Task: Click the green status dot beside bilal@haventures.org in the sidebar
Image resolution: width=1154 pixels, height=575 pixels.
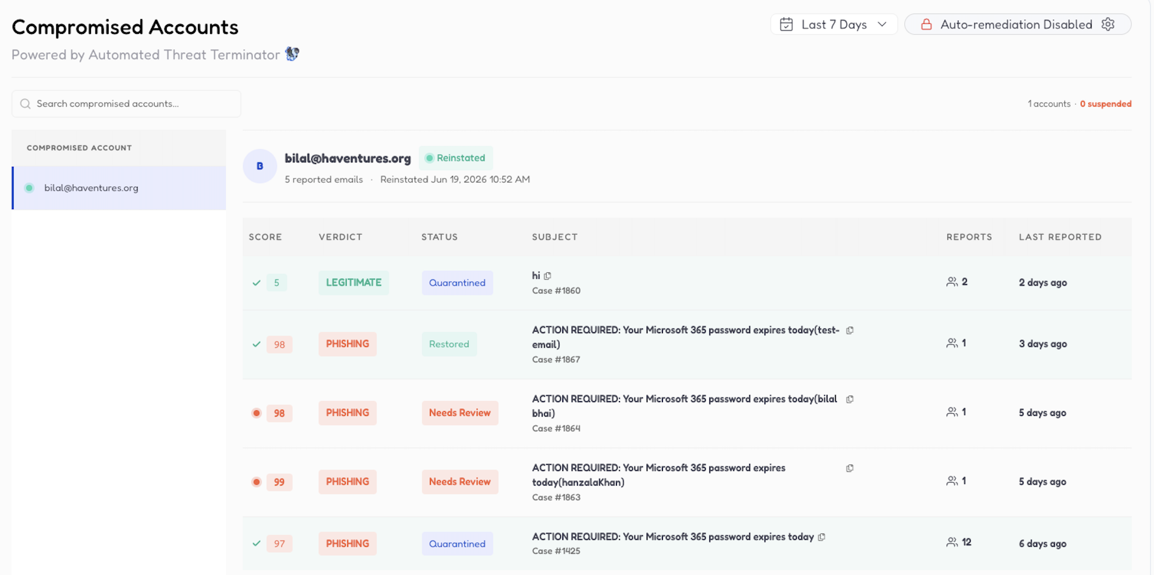Action: point(29,188)
